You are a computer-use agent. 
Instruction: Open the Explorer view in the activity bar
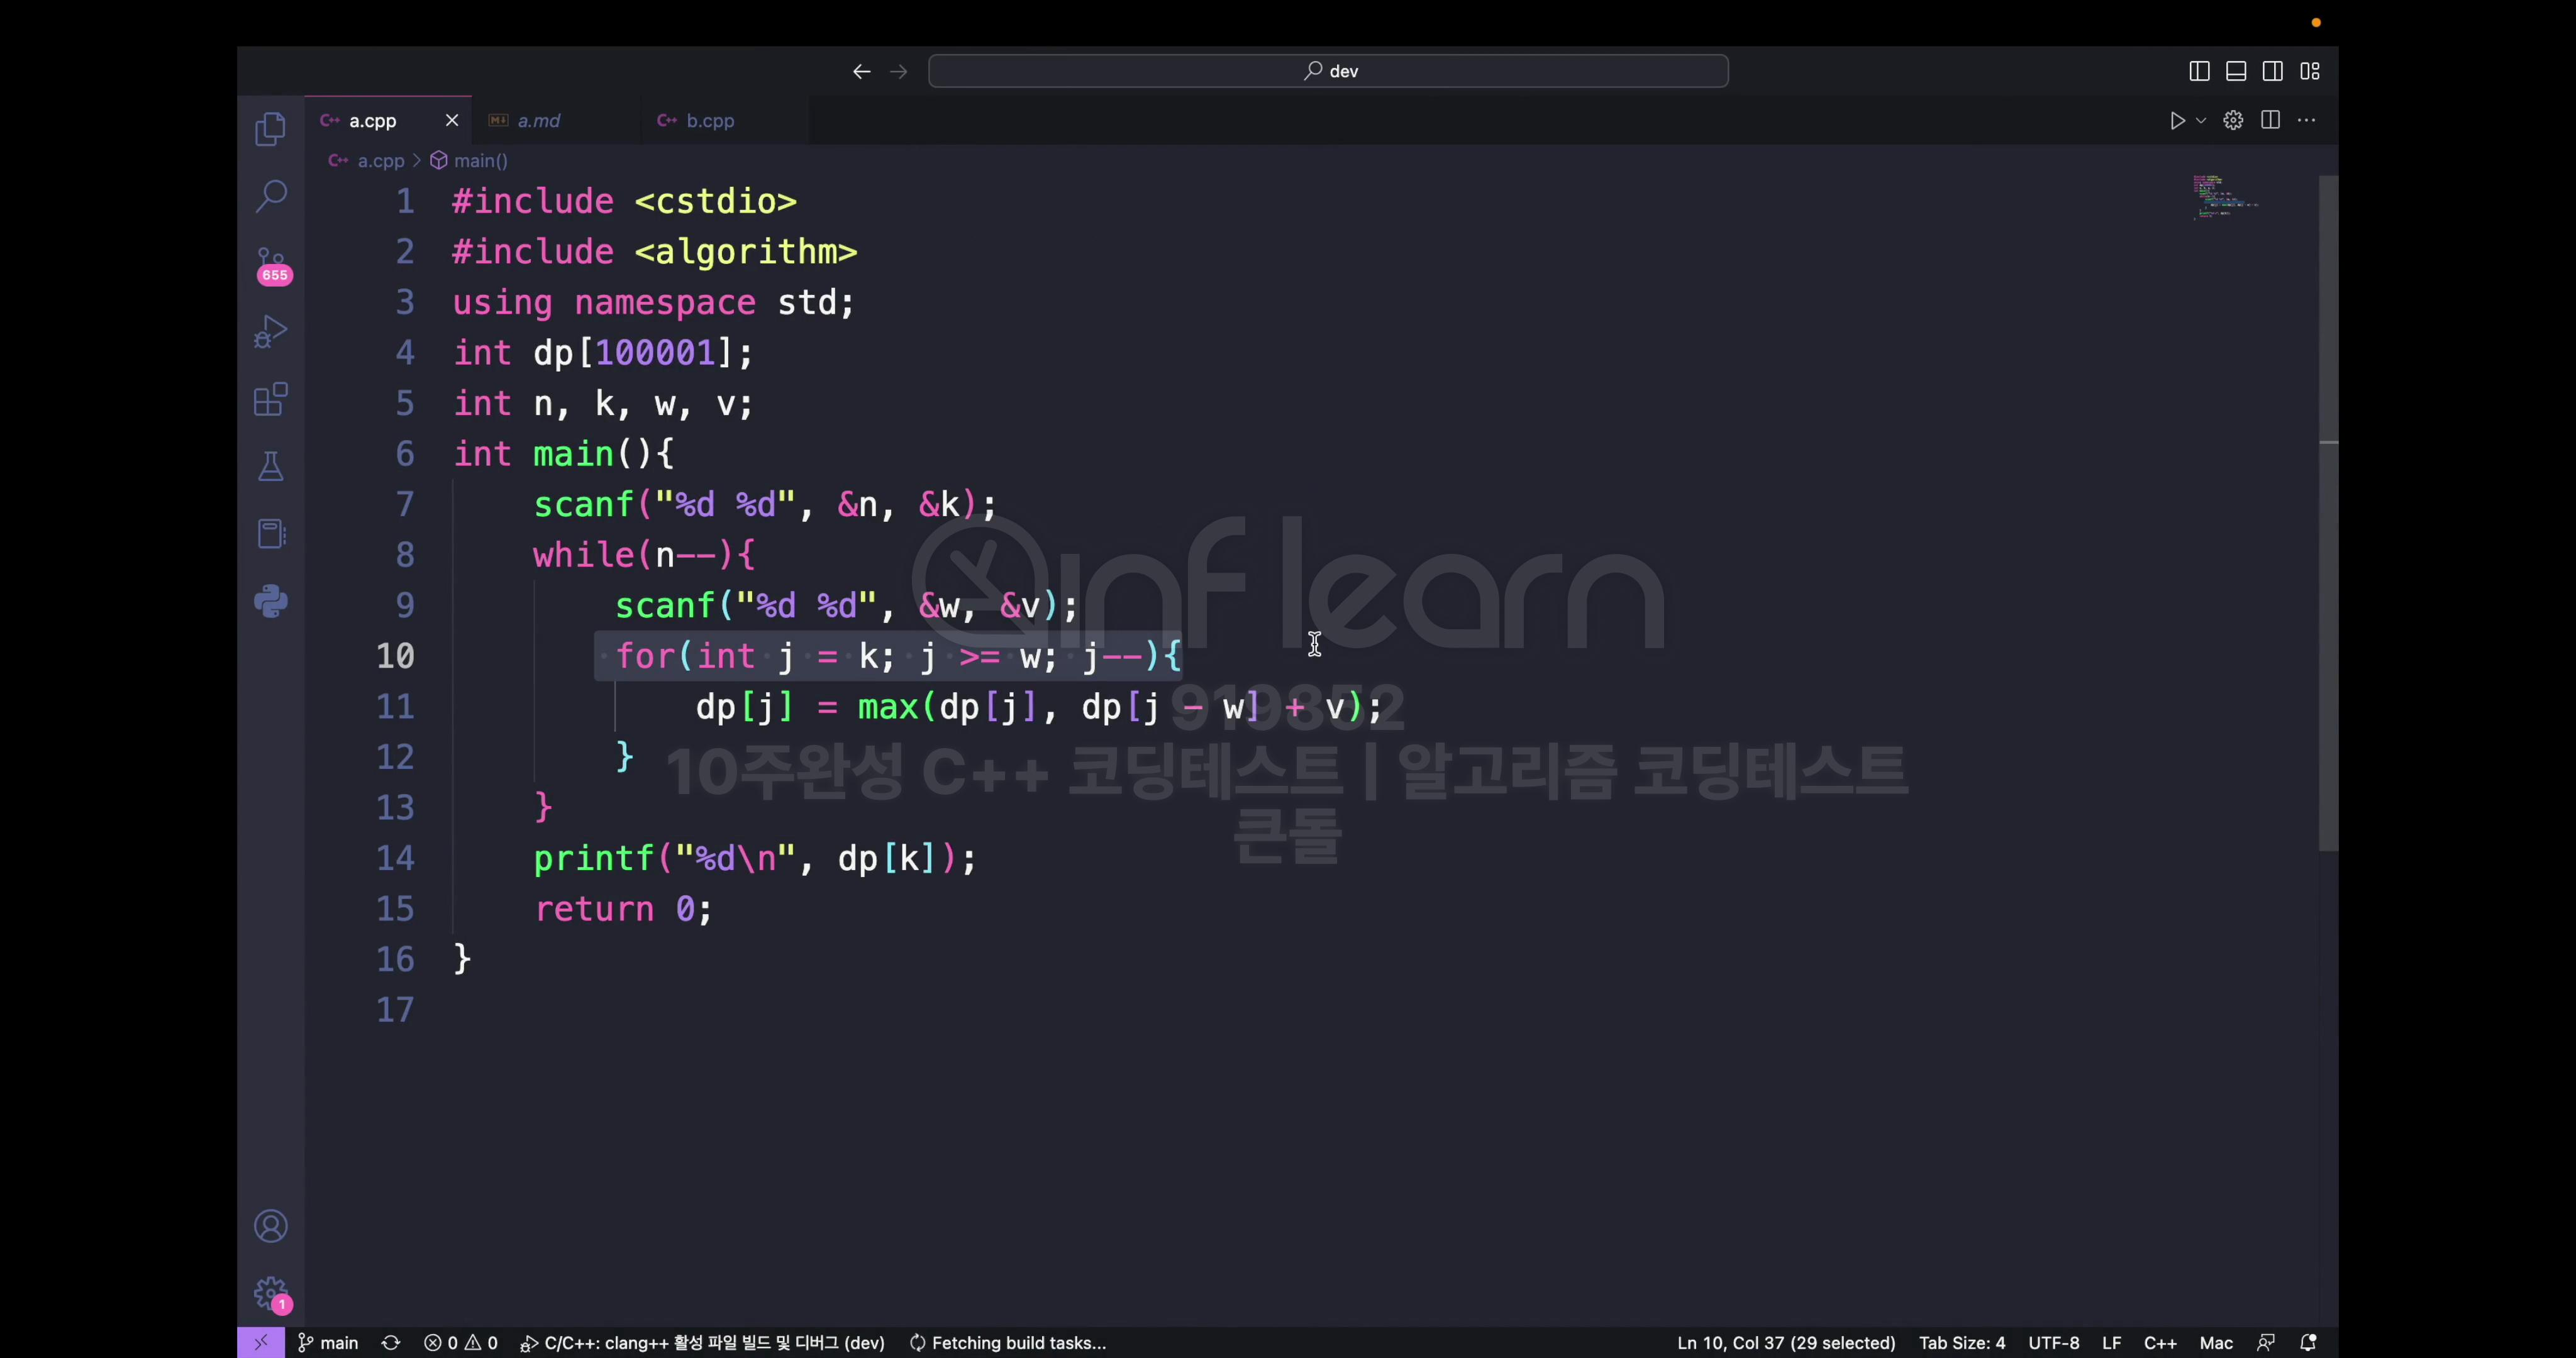(x=270, y=129)
